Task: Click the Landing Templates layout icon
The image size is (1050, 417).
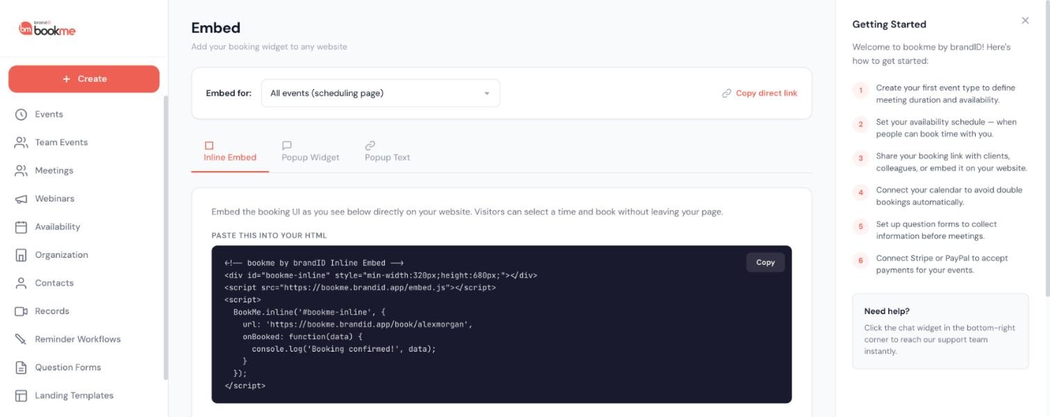Action: 21,395
